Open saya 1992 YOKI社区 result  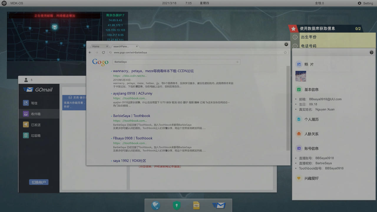coord(129,161)
